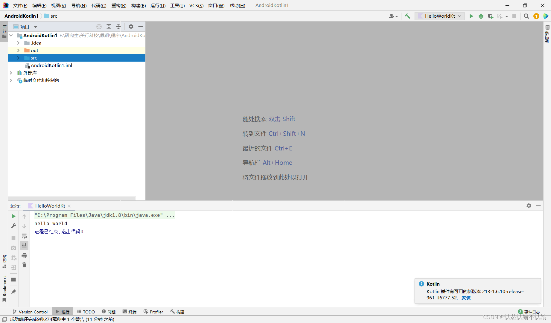Close the HelloWorldKt run tab

(x=69, y=206)
